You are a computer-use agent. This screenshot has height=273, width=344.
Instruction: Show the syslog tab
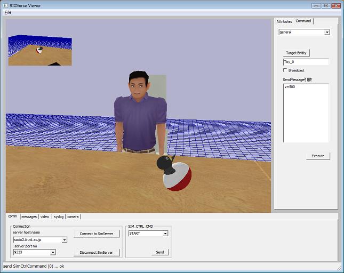59,216
